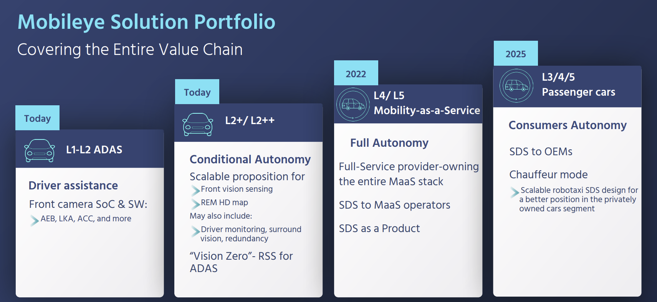Select the Today tab above L2+/ L2++
The image size is (657, 302).
[197, 92]
